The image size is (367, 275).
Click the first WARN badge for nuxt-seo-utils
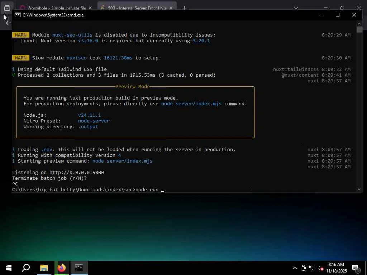(20, 35)
